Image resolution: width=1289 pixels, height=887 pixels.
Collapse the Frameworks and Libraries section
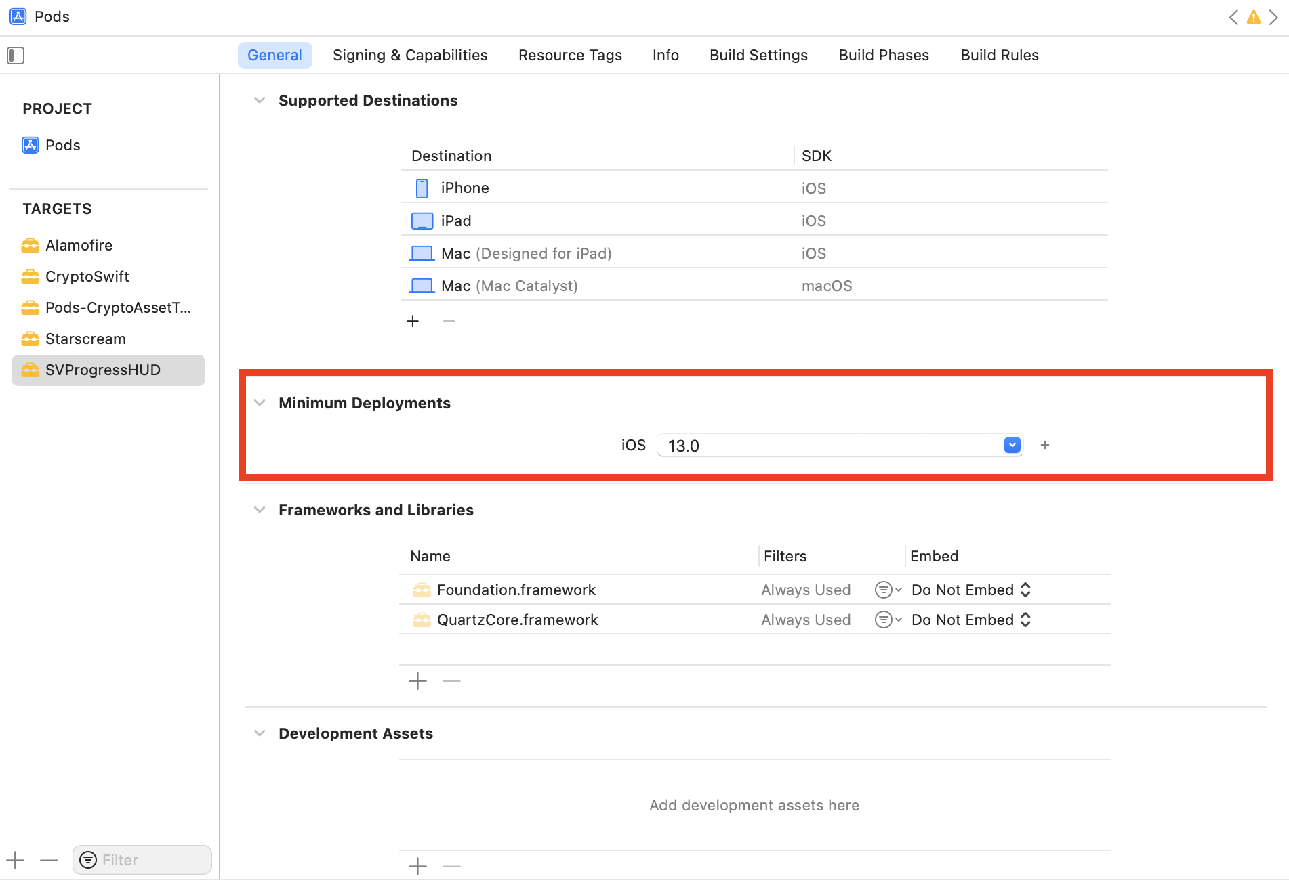(x=259, y=510)
